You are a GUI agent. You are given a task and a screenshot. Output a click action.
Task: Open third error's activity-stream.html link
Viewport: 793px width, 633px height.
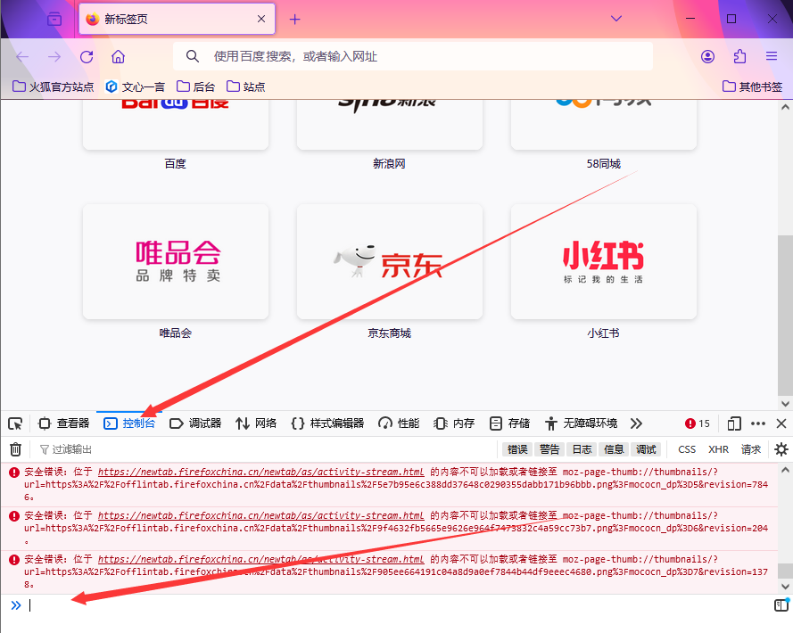tap(261, 559)
